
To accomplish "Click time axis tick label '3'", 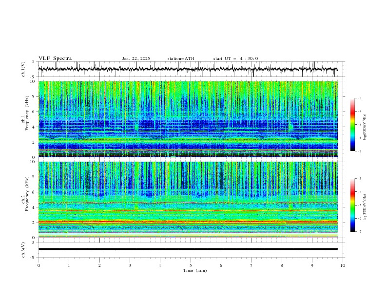I will click(x=130, y=265).
